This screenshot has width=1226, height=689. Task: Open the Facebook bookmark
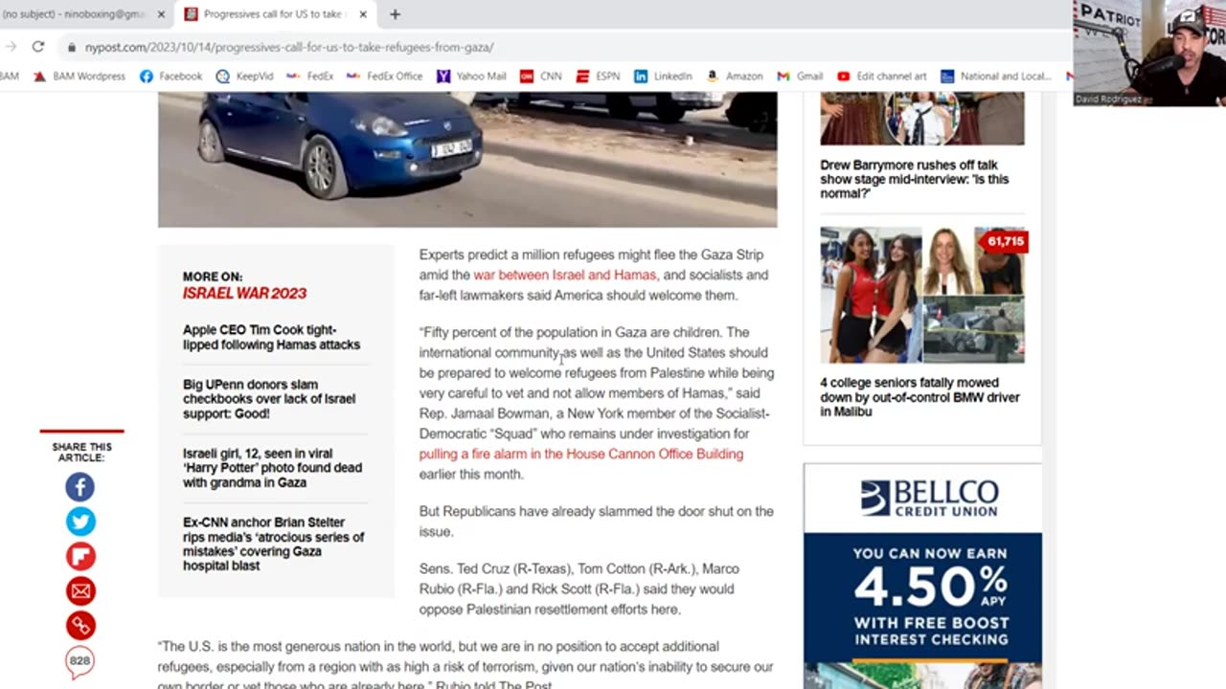[x=171, y=76]
